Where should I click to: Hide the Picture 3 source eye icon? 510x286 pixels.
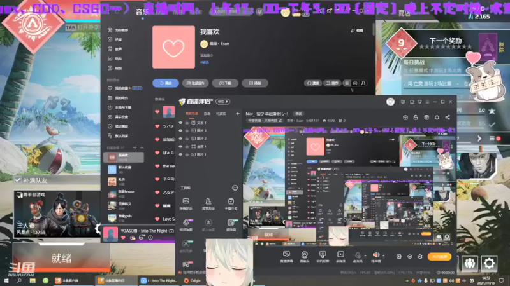point(180,131)
